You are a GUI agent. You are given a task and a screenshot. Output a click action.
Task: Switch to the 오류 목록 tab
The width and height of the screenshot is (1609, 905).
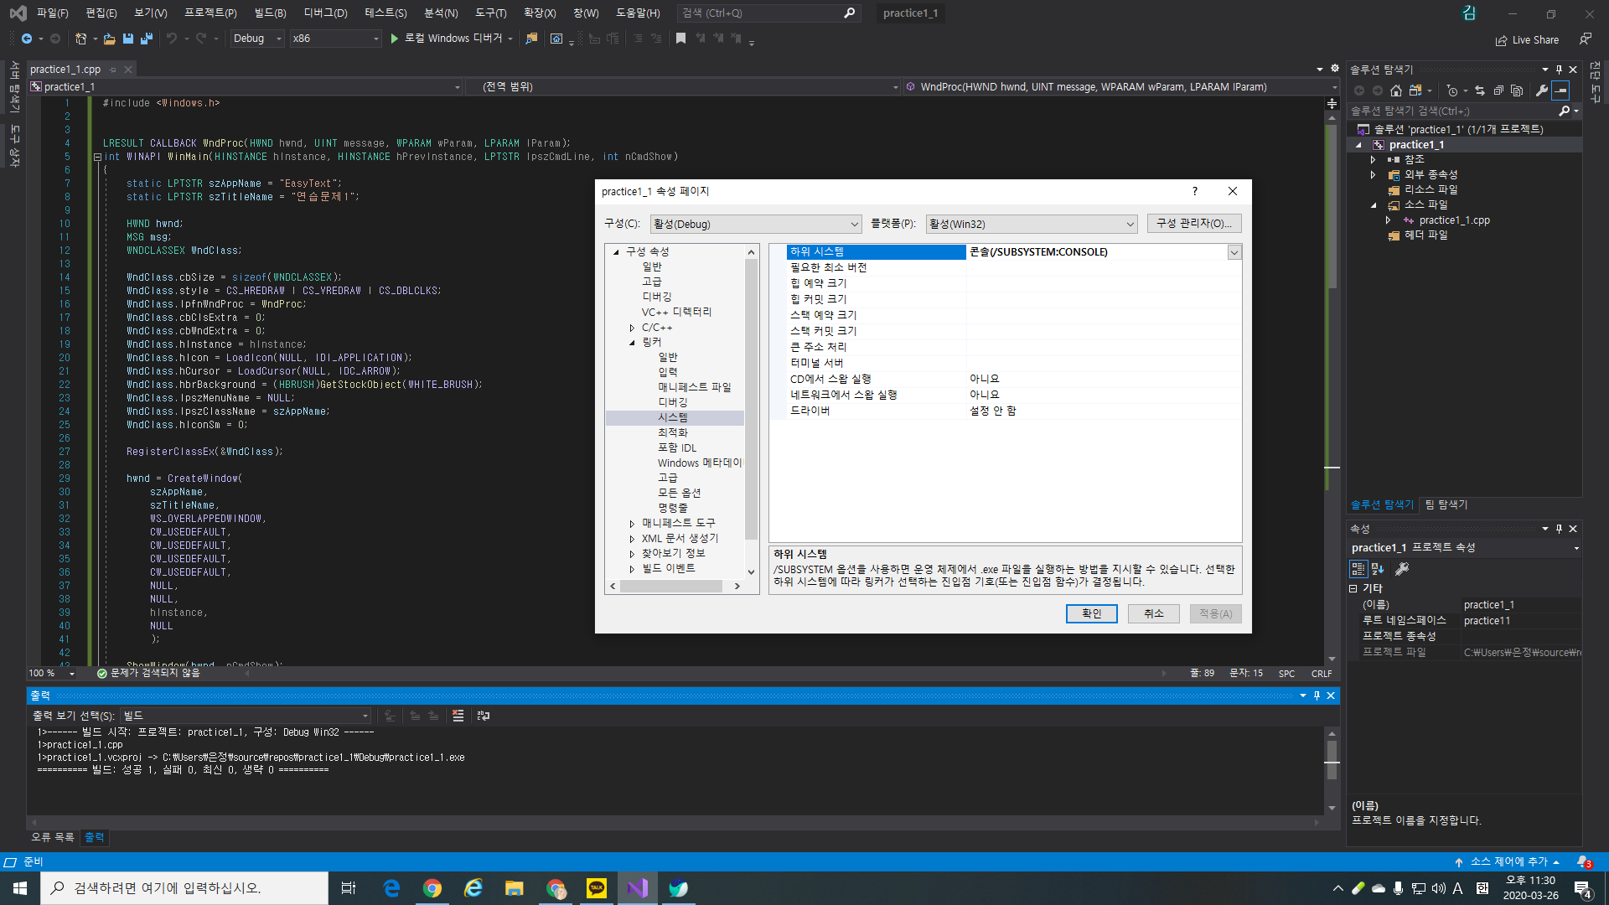[52, 837]
